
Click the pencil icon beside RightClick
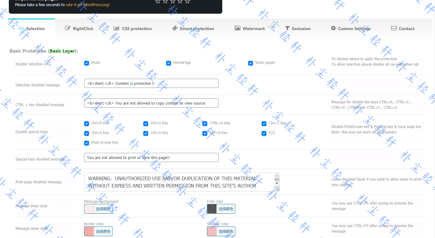[x=67, y=28]
